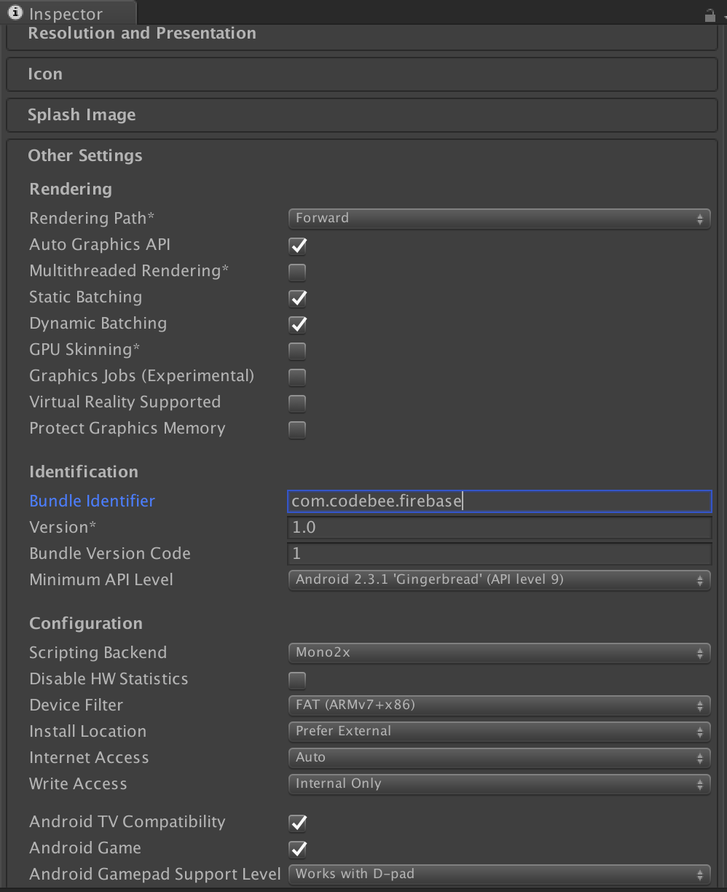Viewport: 727px width, 892px height.
Task: Open the Scripting Backend dropdown
Action: click(x=499, y=653)
